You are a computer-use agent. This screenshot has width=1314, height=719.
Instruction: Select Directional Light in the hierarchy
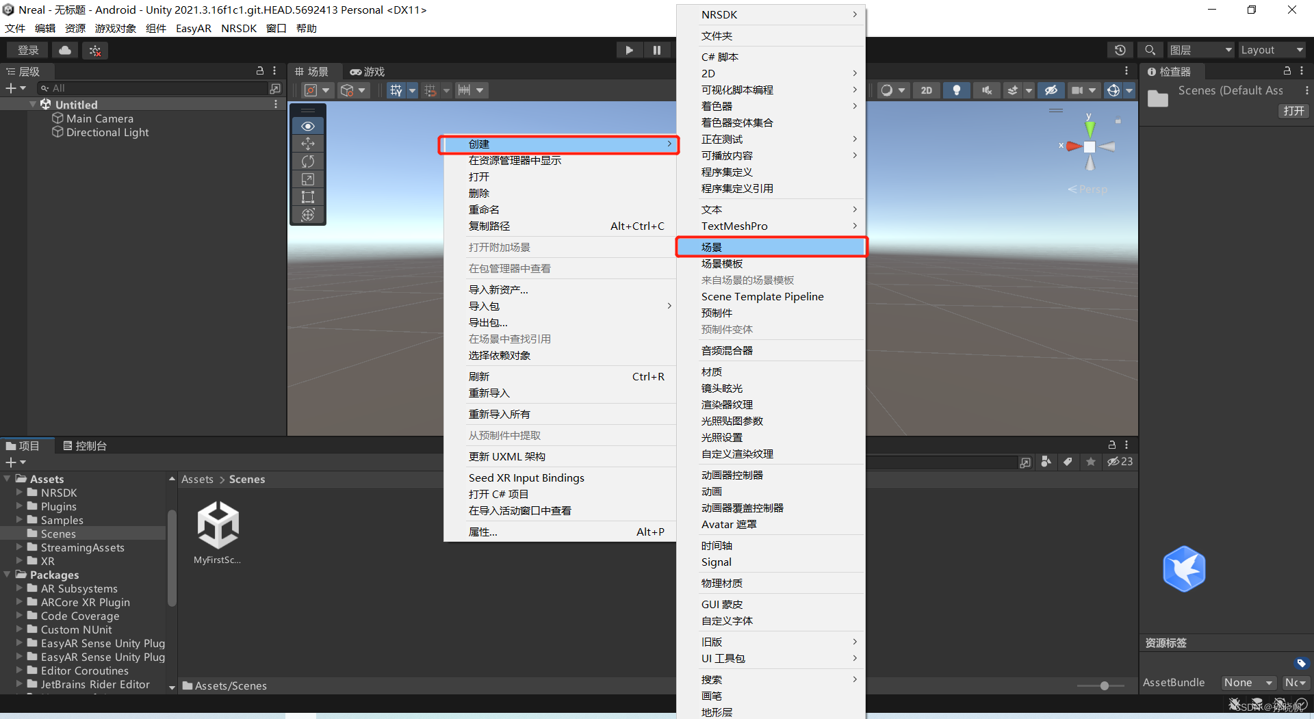tap(107, 132)
